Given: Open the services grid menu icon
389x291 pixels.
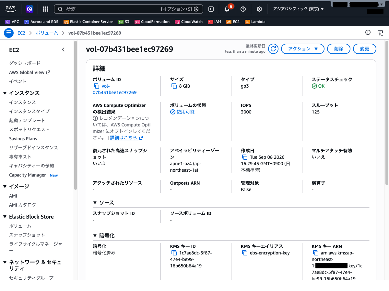Looking at the screenshot, I should coord(46,9).
